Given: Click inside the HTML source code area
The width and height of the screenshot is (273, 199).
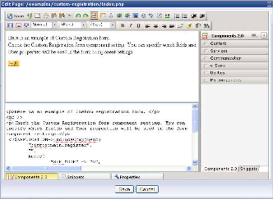Looking at the screenshot, I should [99, 134].
